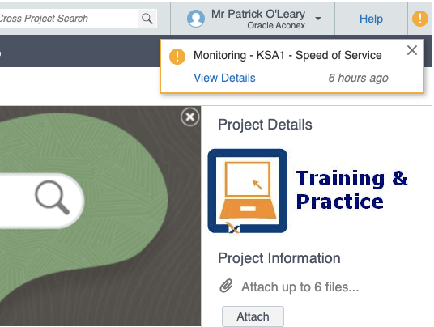434x327 pixels.
Task: Click the Attach up to 6 files text
Action: point(300,287)
